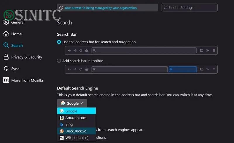234x143 pixels.
Task: Focus the Find in Settings field
Action: (x=190, y=8)
